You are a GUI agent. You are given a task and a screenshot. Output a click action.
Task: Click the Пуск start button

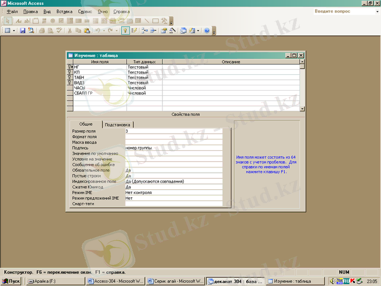(11, 281)
